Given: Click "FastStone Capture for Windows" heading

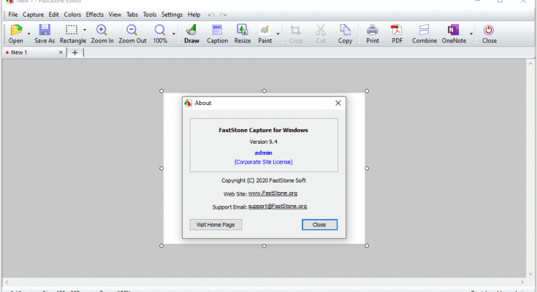Looking at the screenshot, I should click(263, 130).
